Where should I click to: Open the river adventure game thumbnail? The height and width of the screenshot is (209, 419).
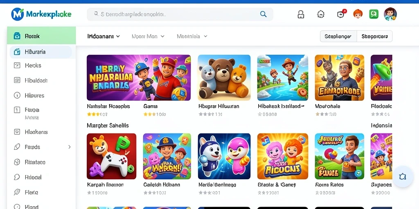[282, 78]
